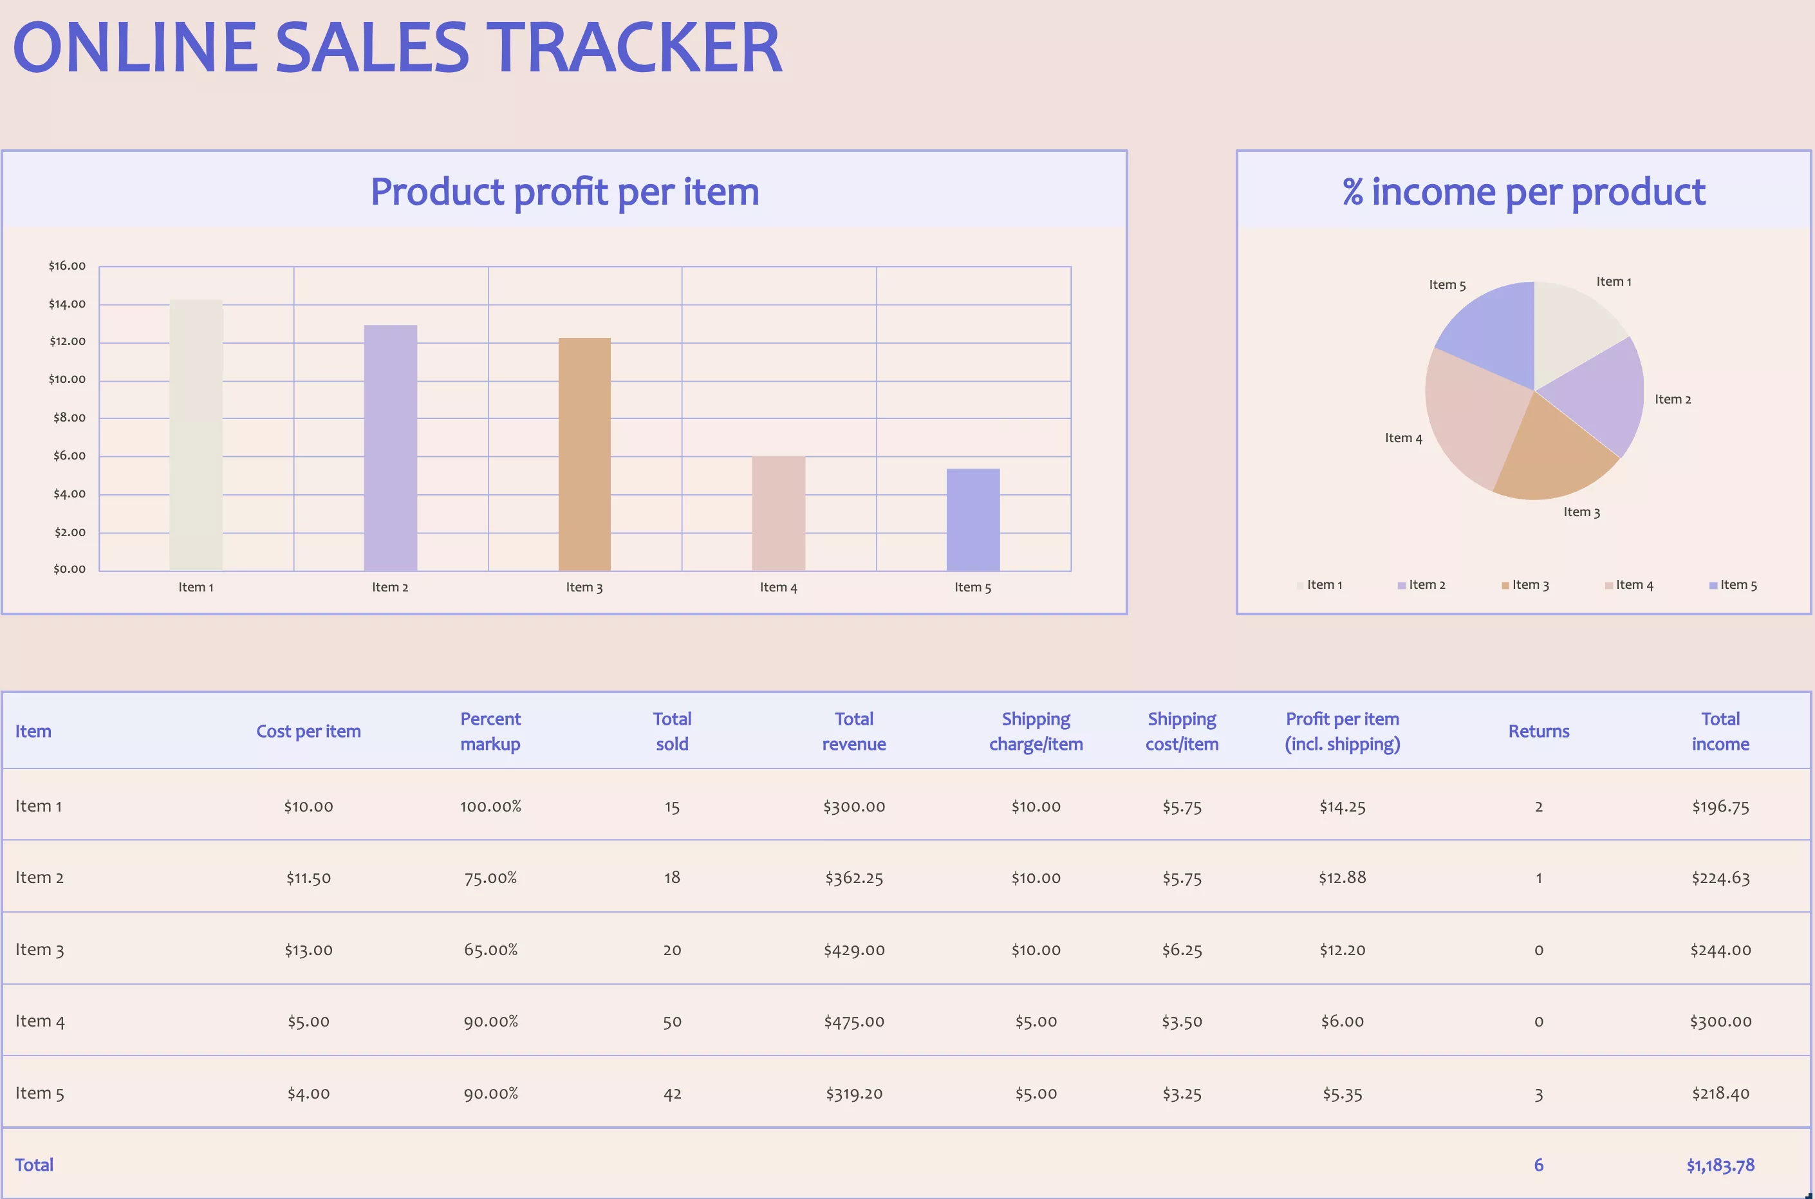Open the Item column header
The width and height of the screenshot is (1815, 1199).
pyautogui.click(x=33, y=731)
